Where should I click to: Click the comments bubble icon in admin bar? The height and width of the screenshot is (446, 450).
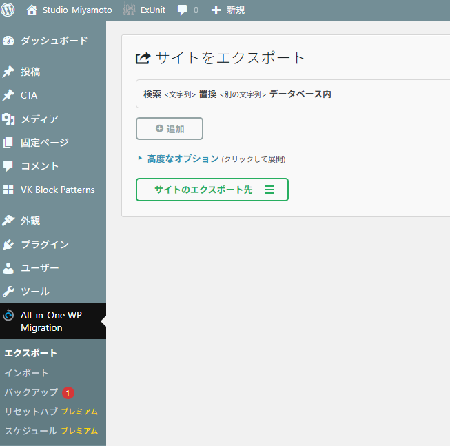point(183,10)
